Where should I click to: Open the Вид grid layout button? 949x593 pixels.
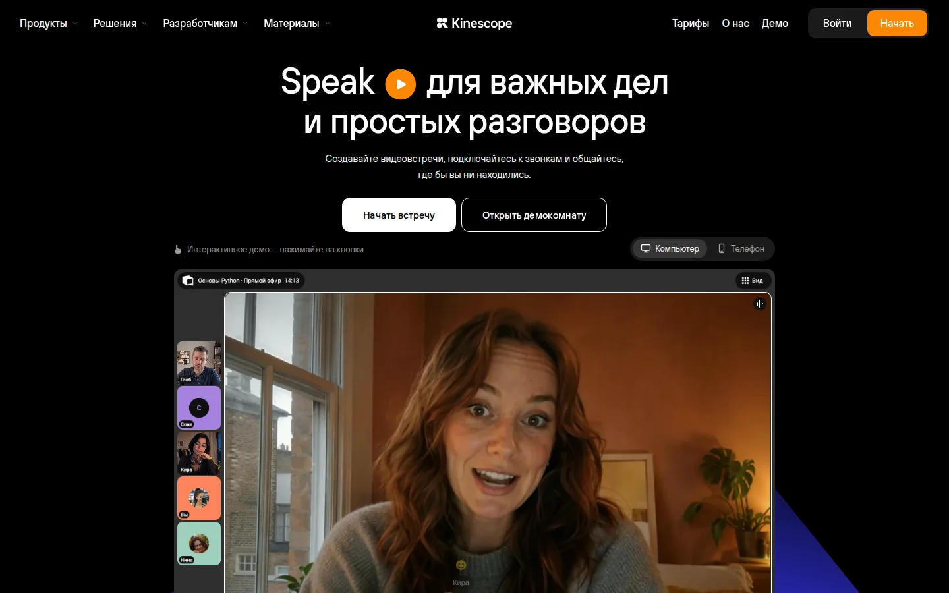click(x=752, y=281)
